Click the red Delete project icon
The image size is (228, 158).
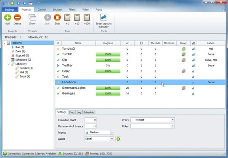point(17,17)
